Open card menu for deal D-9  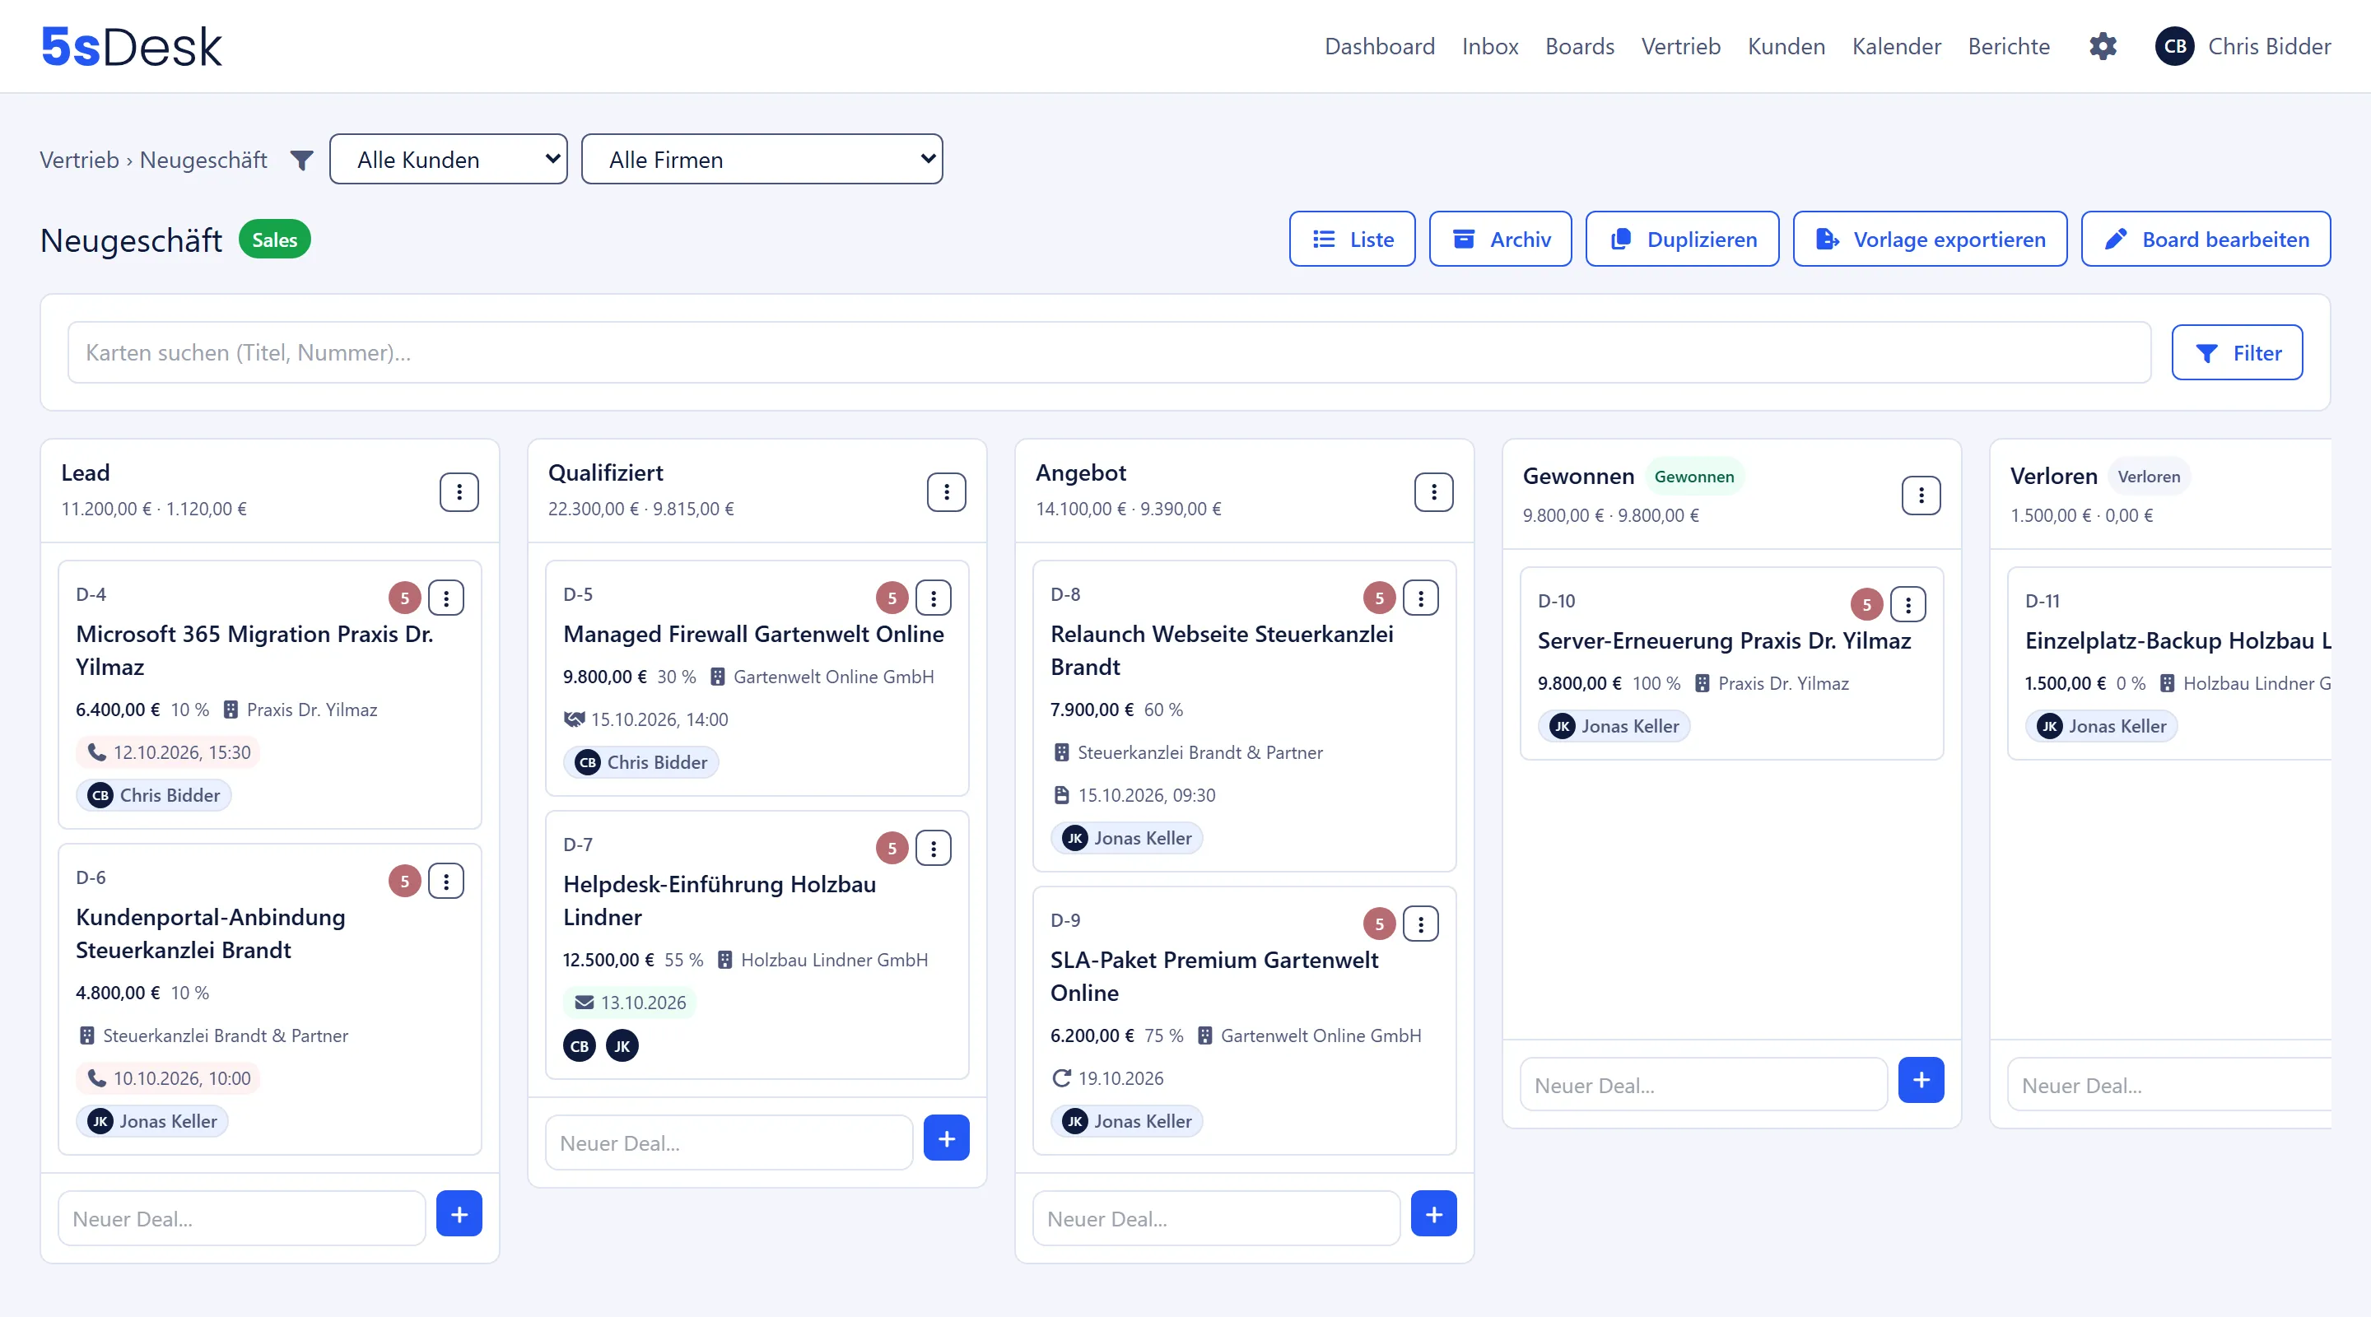click(x=1421, y=924)
